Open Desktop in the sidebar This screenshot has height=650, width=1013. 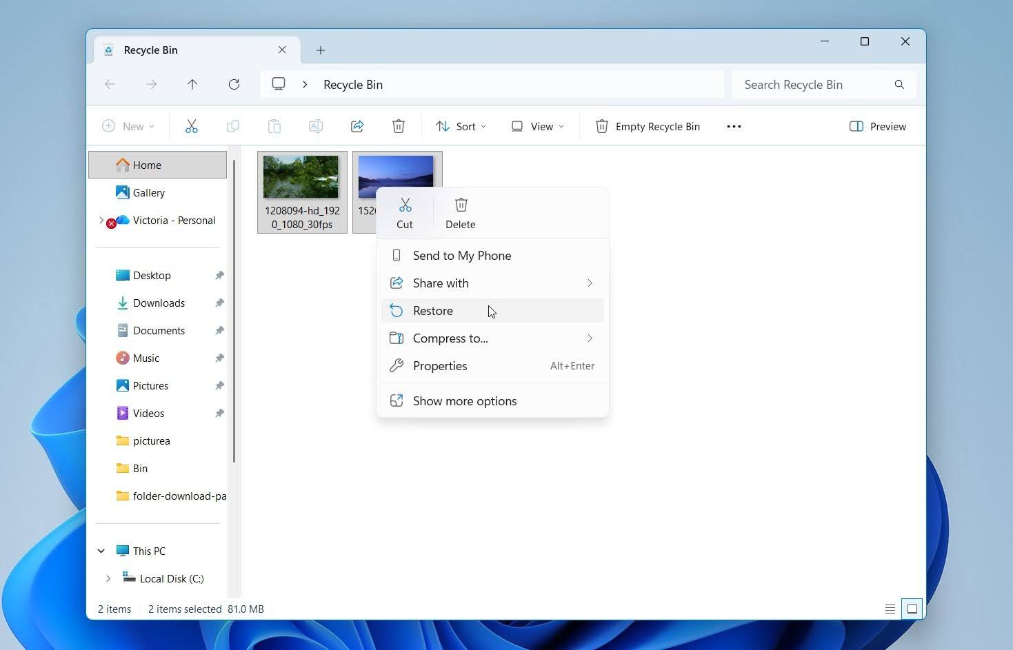point(158,276)
